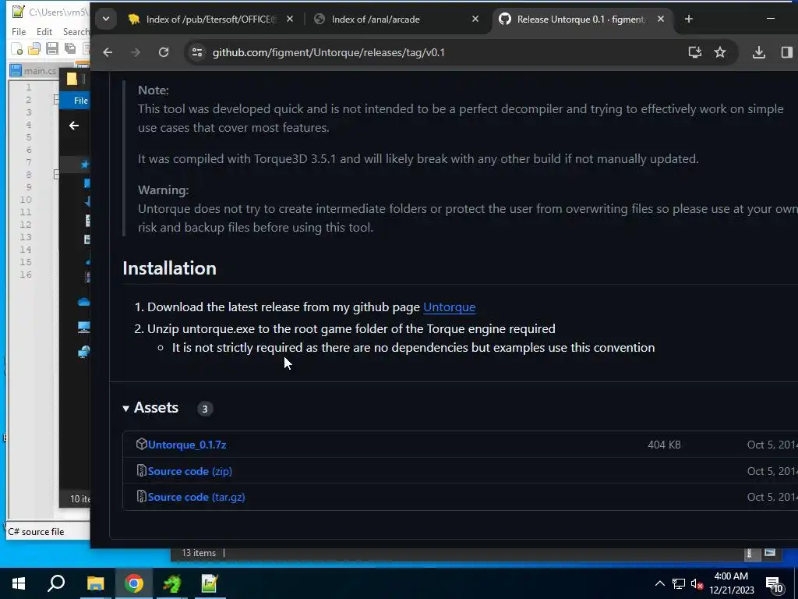Select the main.cs document tab in editor
This screenshot has height=599, width=798.
(x=34, y=71)
